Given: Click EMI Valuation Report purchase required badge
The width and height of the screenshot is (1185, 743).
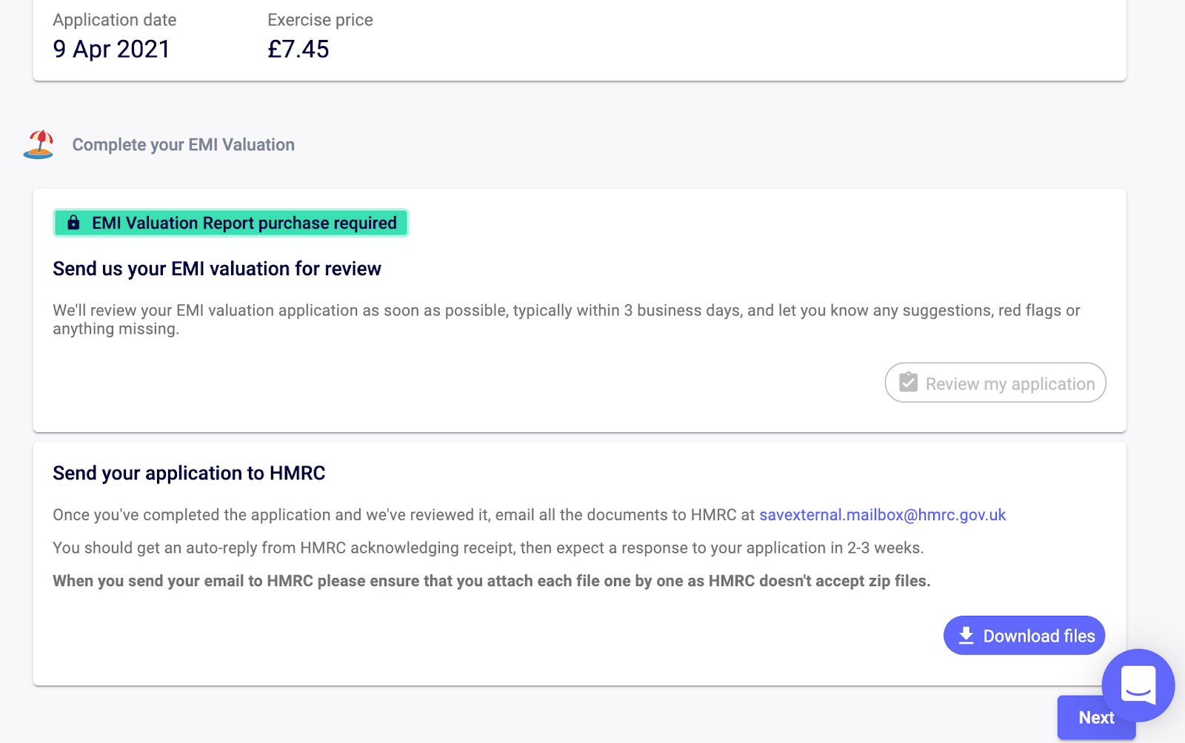Looking at the screenshot, I should click(x=230, y=223).
